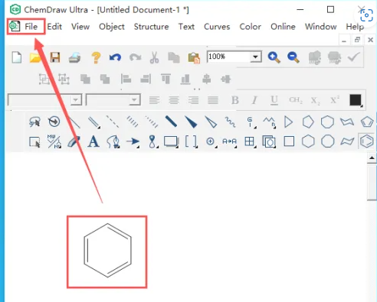The width and height of the screenshot is (377, 302).
Task: Open the Arrow tool options
Action: pyautogui.click(x=133, y=141)
